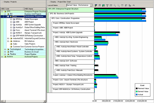Open the Filter funnel icon
This screenshot has height=103, width=154.
click(x=107, y=5)
